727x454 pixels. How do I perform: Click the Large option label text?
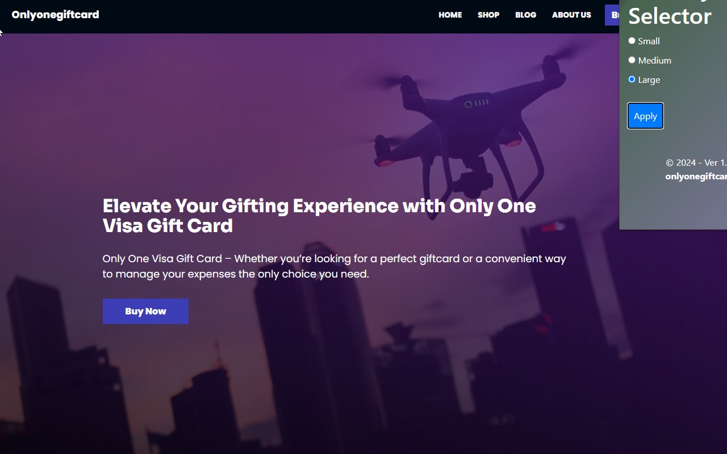point(649,79)
